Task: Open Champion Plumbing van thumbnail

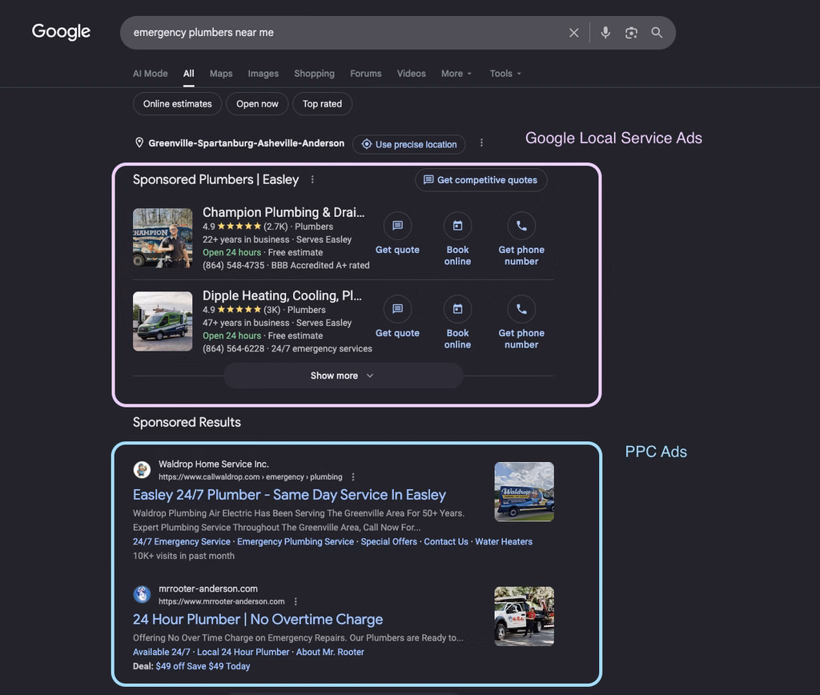Action: 163,238
